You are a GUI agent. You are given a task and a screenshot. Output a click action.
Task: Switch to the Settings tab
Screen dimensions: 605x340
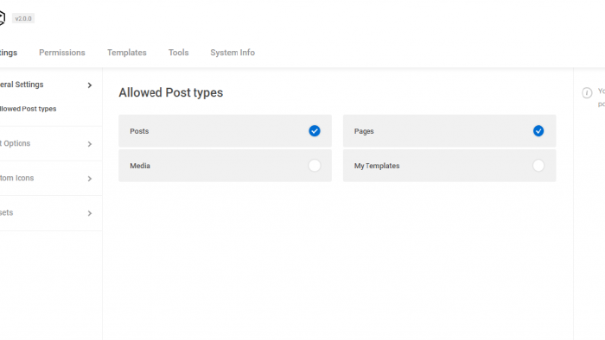coord(9,53)
